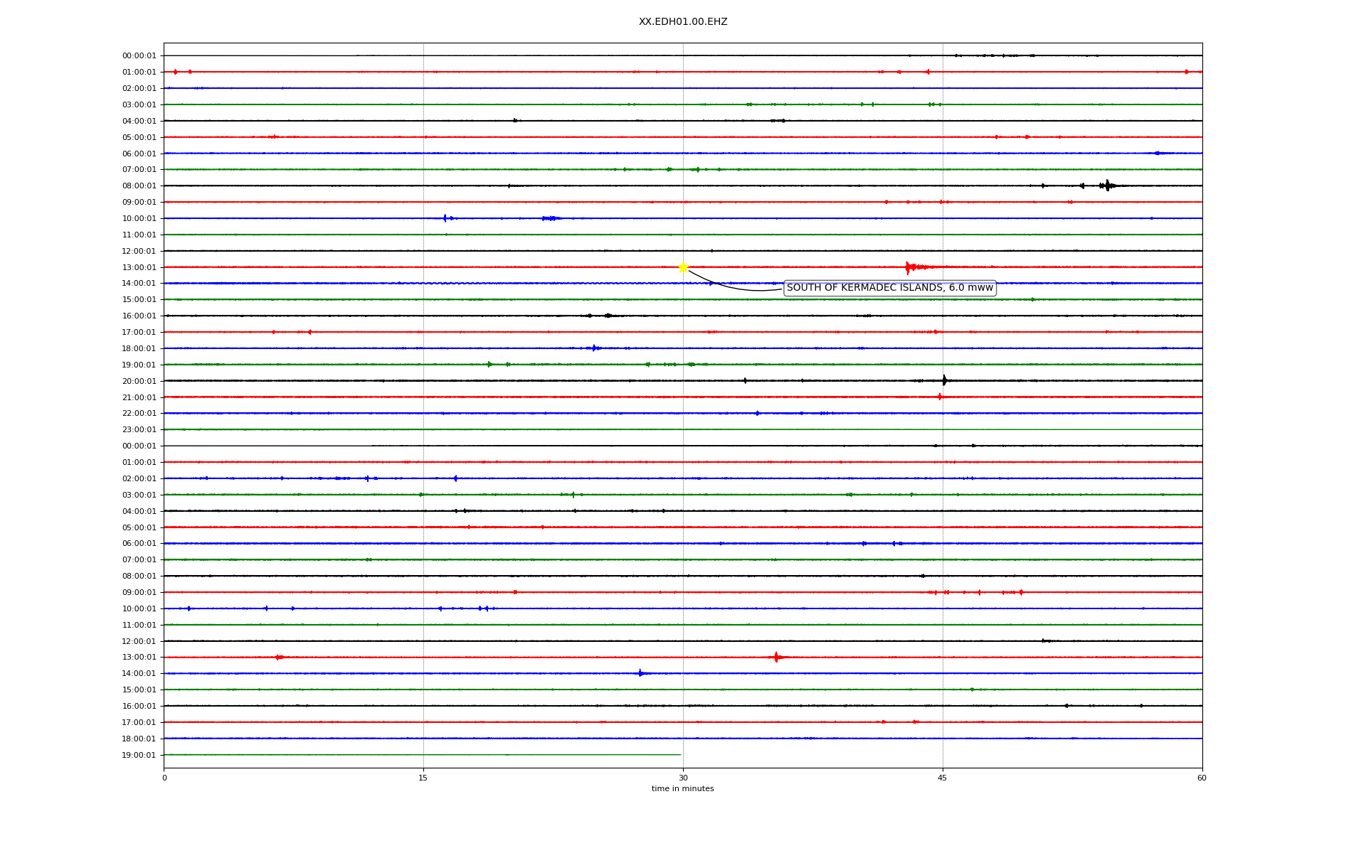Click the black burst on the first 08:00:01 trace
The image size is (1366, 853).
[x=1107, y=186]
